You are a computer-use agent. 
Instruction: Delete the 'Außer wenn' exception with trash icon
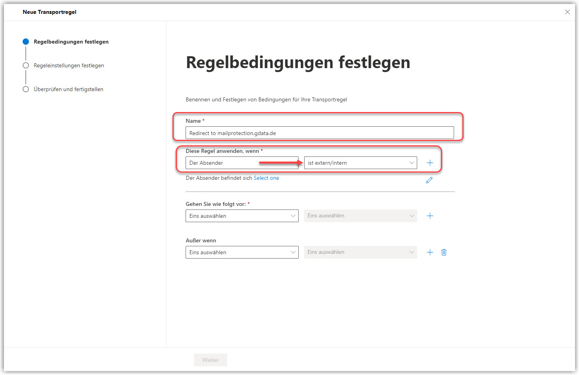(444, 252)
